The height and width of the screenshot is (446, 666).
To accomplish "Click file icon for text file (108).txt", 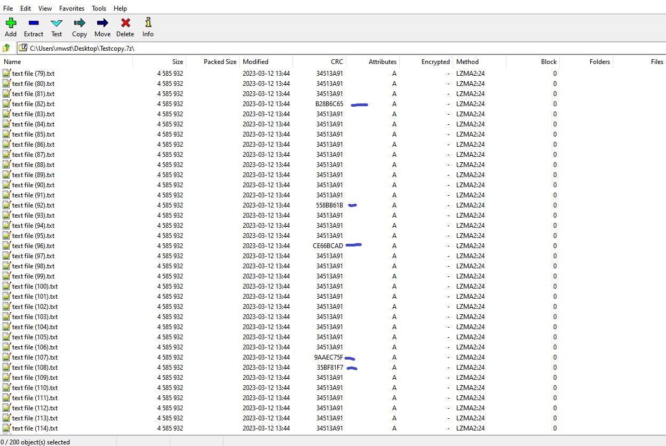I will (7, 368).
